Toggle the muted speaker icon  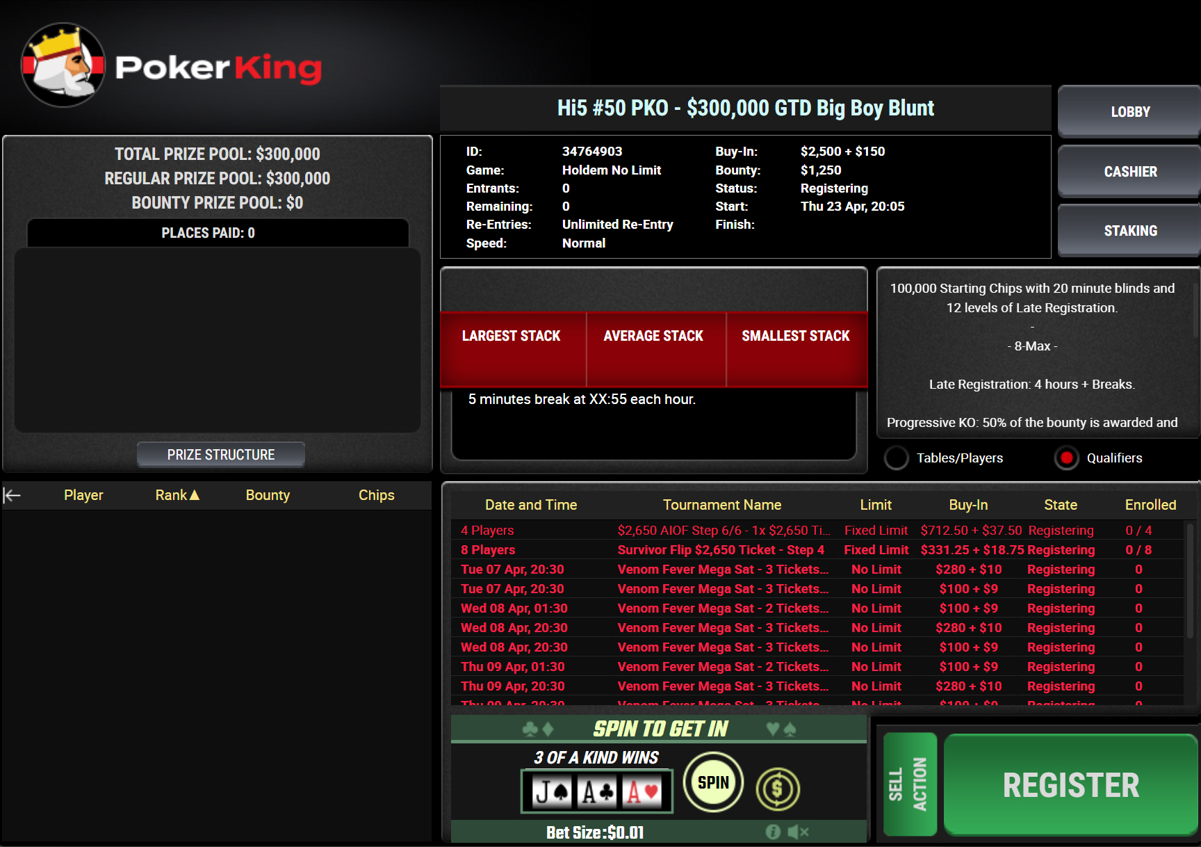click(x=798, y=832)
